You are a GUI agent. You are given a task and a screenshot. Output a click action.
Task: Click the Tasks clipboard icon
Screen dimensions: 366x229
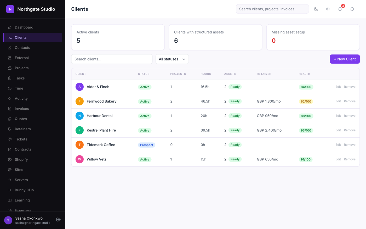tap(10, 78)
